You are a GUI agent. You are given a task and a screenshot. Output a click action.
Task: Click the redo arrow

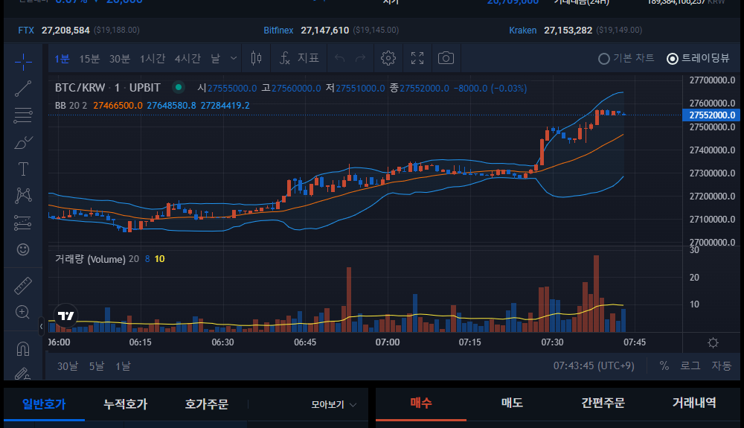pos(361,58)
